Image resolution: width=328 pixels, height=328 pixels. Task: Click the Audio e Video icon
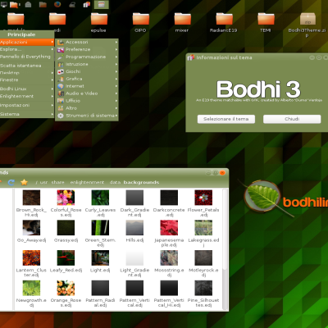tap(61, 93)
